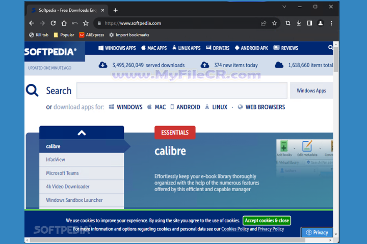Open the user profile avatar icon

(321, 23)
